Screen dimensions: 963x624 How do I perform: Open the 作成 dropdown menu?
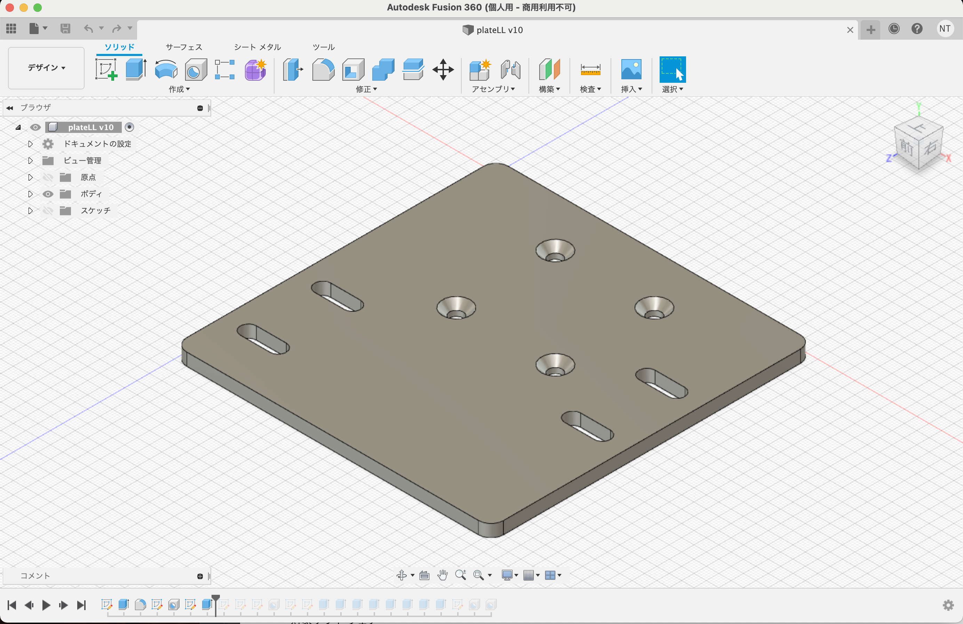(x=179, y=89)
